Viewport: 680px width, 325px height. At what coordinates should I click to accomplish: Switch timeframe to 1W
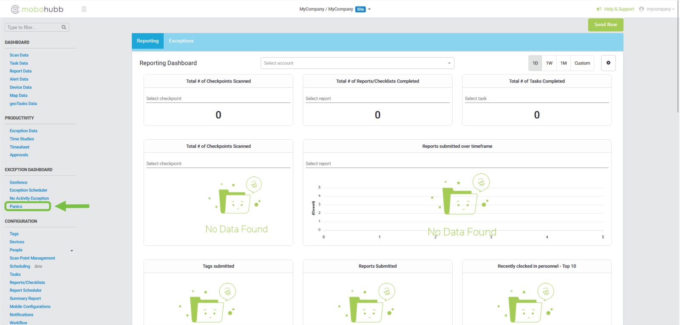click(x=549, y=63)
